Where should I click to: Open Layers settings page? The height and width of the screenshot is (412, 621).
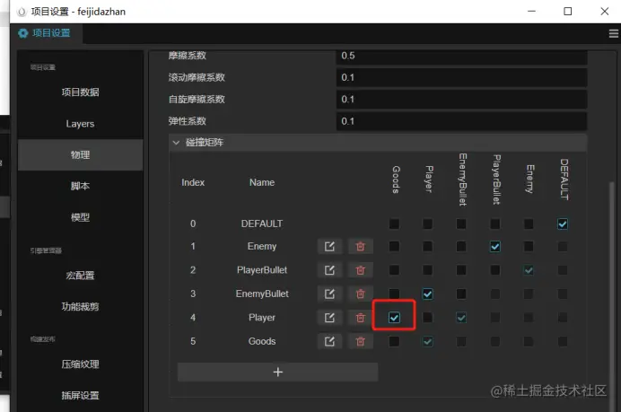(x=81, y=124)
